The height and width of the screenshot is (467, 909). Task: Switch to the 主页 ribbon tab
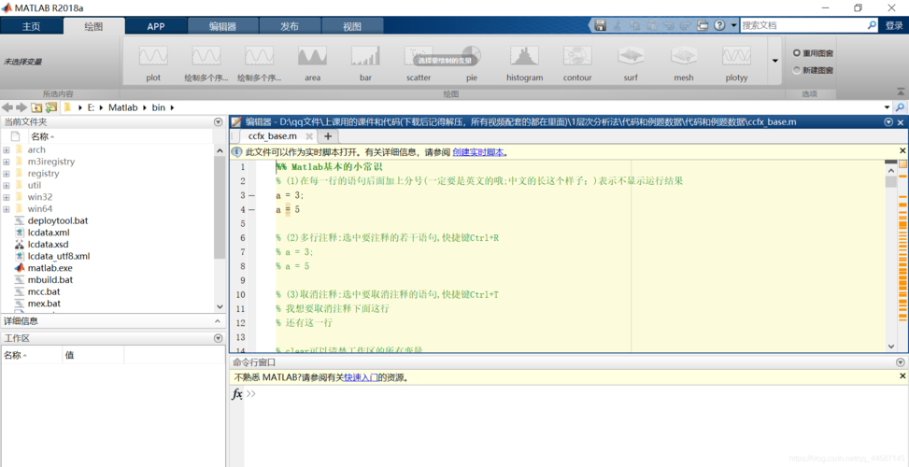32,26
